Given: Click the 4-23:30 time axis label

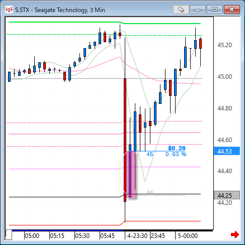Looking at the screenshot, I should 137,236.
